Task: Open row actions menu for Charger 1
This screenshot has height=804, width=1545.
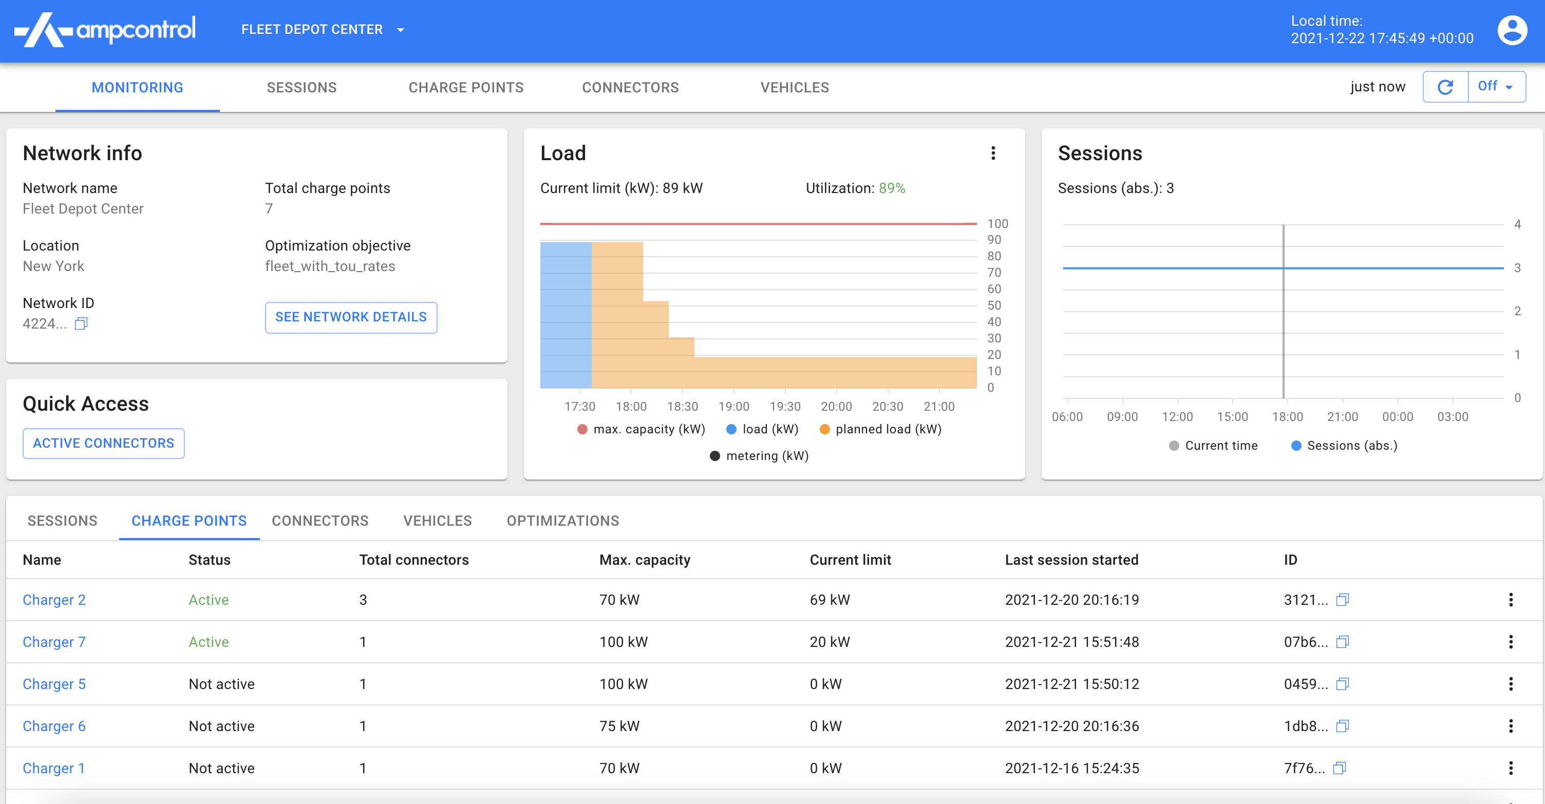Action: [1510, 768]
